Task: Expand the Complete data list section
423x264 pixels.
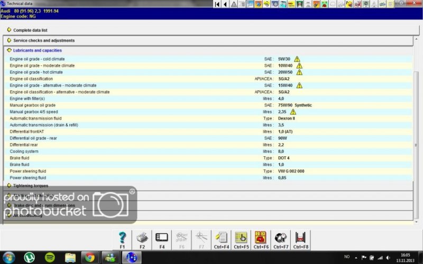Action: pos(30,30)
